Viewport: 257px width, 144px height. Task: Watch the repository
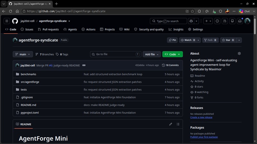(x=188, y=40)
